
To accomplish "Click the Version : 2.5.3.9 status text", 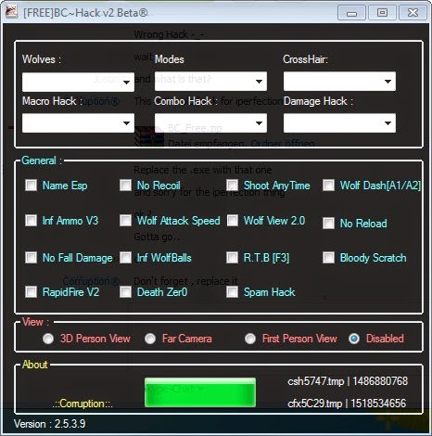I will [x=50, y=424].
